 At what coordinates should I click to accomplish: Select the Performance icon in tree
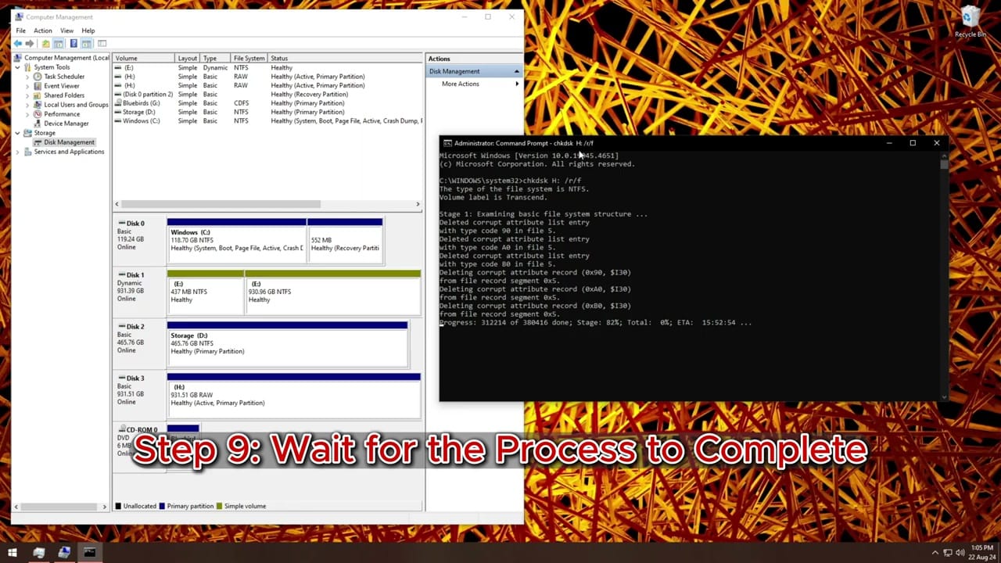pos(38,114)
